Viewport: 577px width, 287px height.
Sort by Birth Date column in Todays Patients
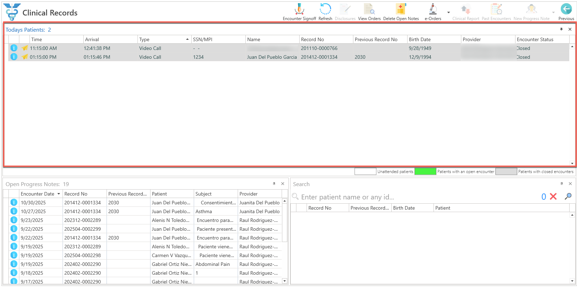click(434, 39)
